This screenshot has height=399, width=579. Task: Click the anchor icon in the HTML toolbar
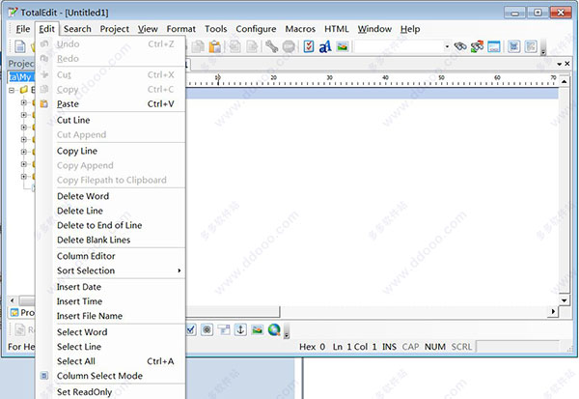[x=240, y=329]
